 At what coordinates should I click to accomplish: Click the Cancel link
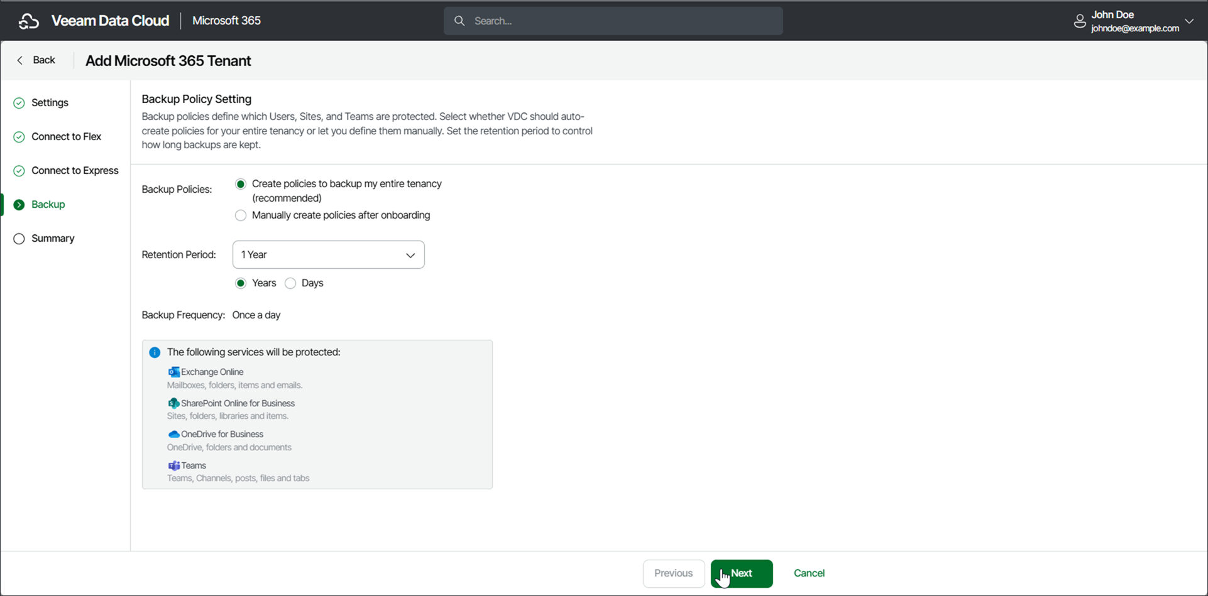[809, 573]
